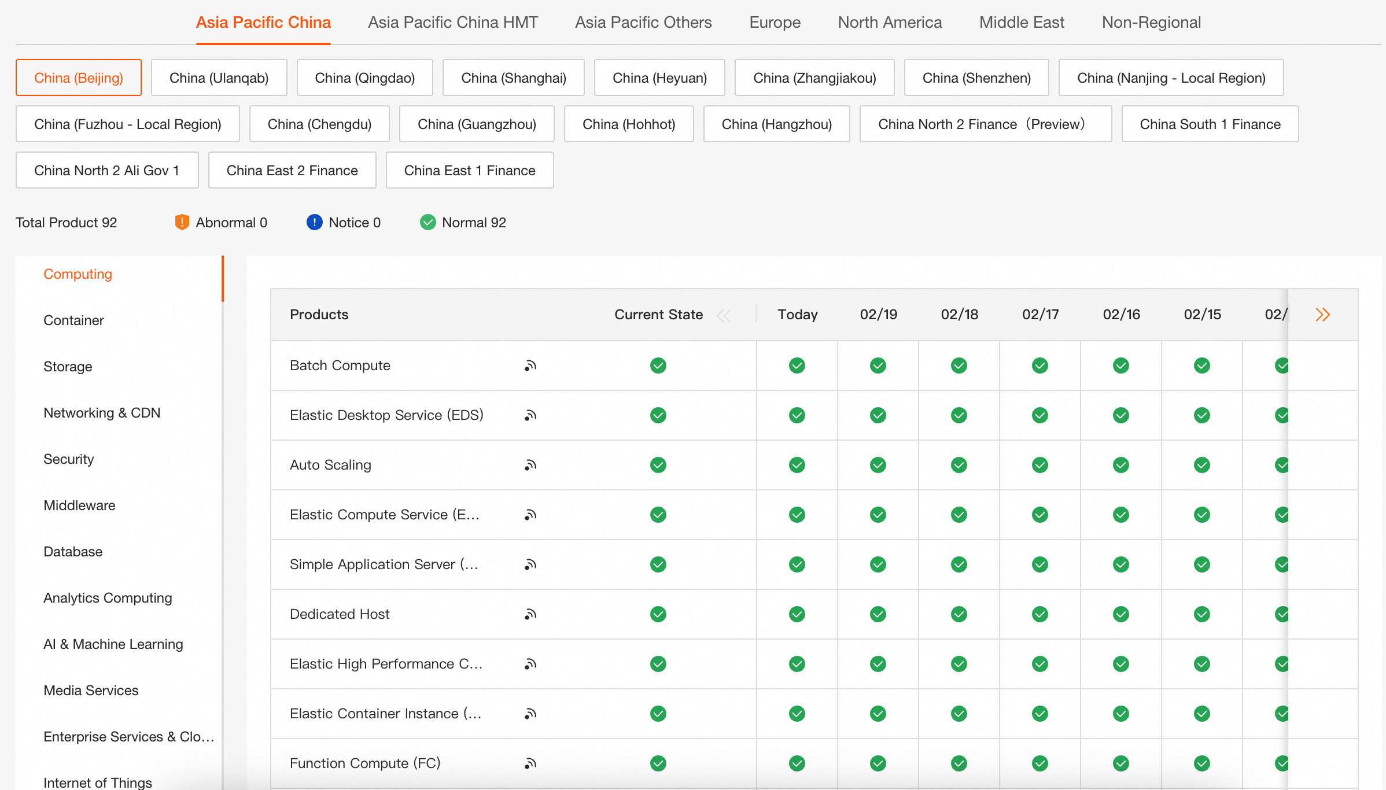Subscribe to Simple Application Server status feed

(x=530, y=564)
